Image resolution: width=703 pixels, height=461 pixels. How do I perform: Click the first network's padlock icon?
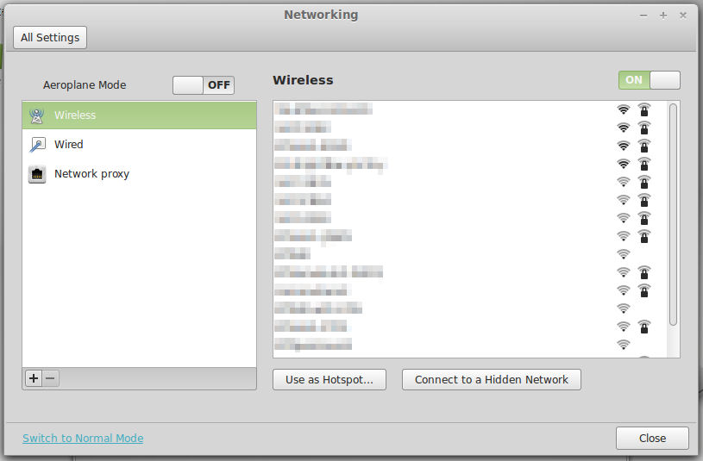point(643,109)
